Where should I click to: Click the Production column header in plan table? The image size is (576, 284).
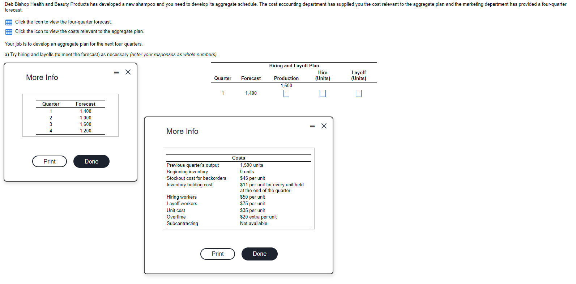(x=286, y=79)
